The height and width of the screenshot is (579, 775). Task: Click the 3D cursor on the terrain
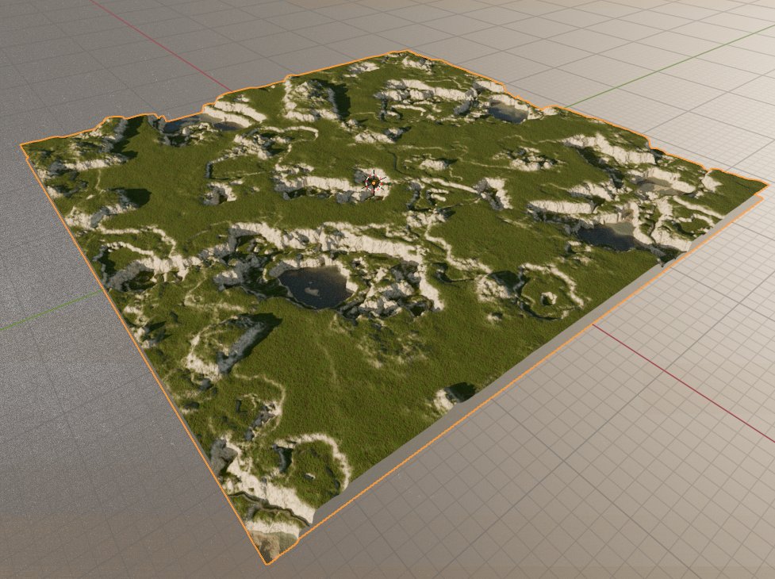[374, 182]
